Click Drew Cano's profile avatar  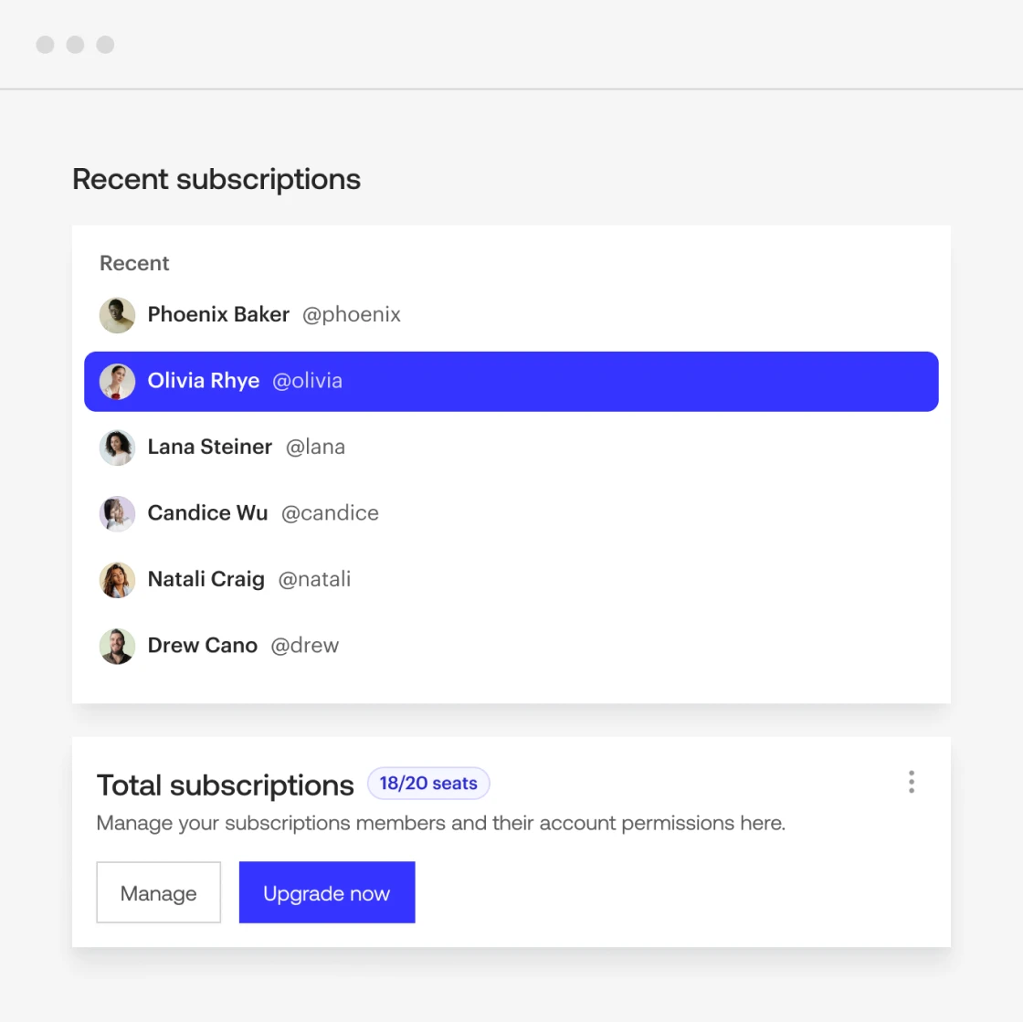[x=117, y=646]
